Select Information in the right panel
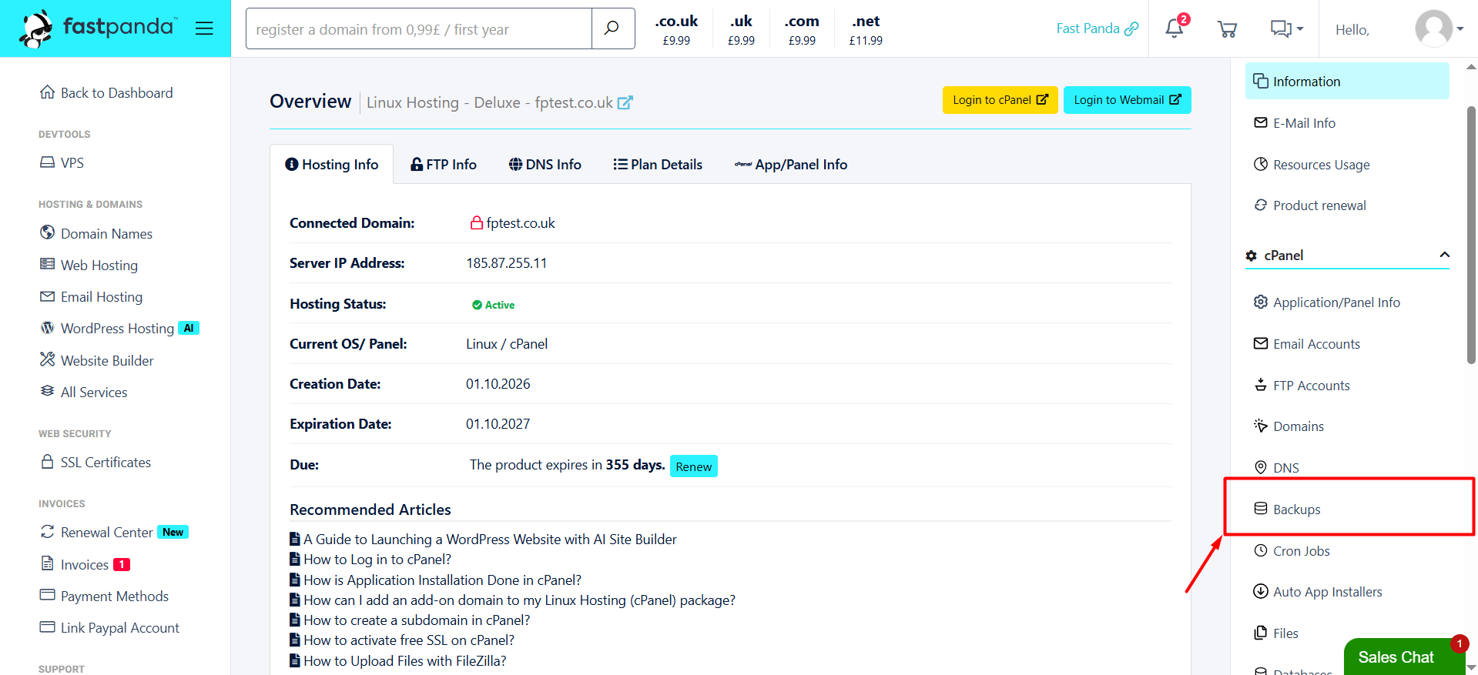This screenshot has width=1478, height=675. click(x=1347, y=82)
